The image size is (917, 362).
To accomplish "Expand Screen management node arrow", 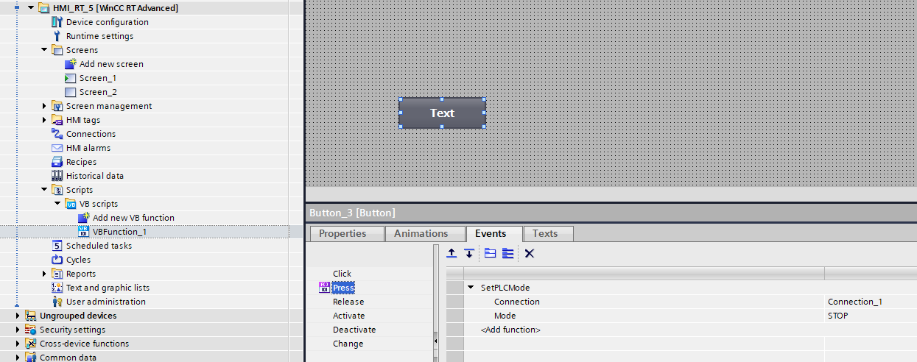I will (44, 106).
